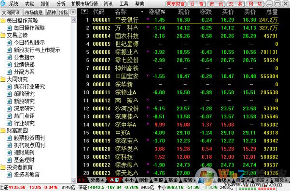Click the 网站 button
Screen dimensions: 290x191
click(255, 4)
